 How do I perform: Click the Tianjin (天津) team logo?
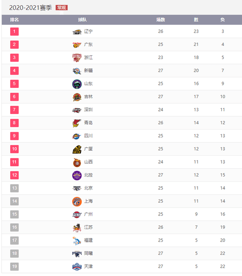pyautogui.click(x=77, y=267)
